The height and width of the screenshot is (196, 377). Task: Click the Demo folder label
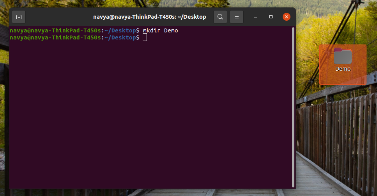(343, 69)
